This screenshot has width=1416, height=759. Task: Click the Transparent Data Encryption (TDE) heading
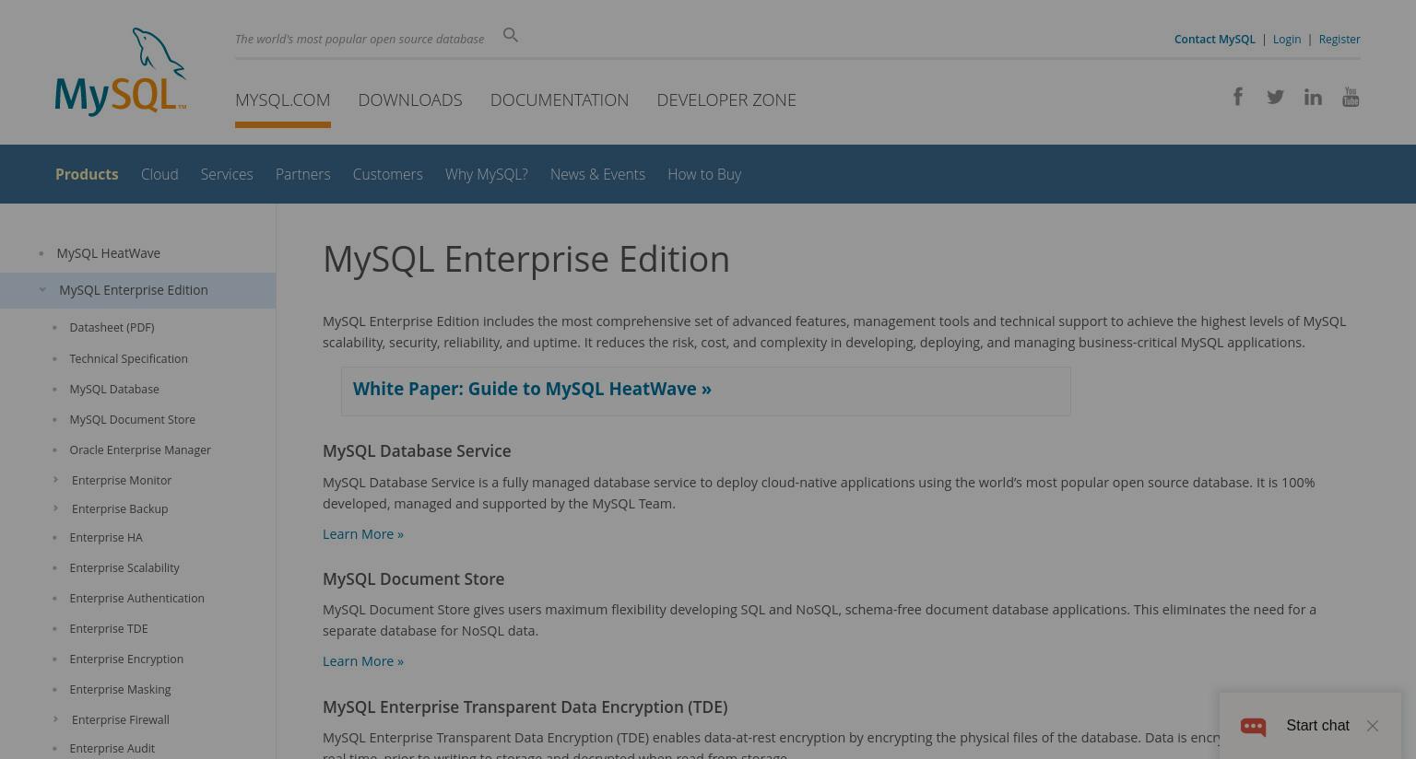click(525, 707)
